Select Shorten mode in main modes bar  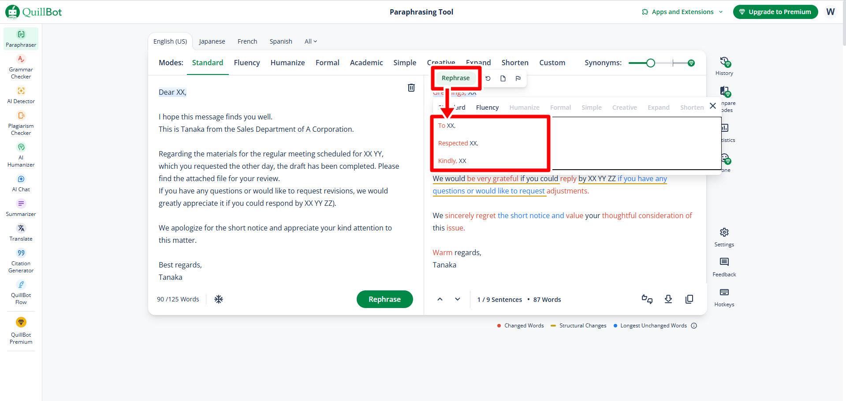click(x=515, y=63)
